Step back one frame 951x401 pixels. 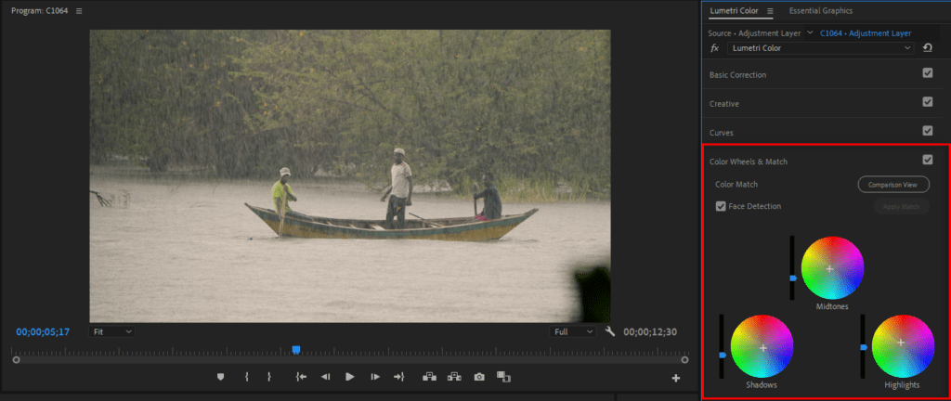[325, 377]
